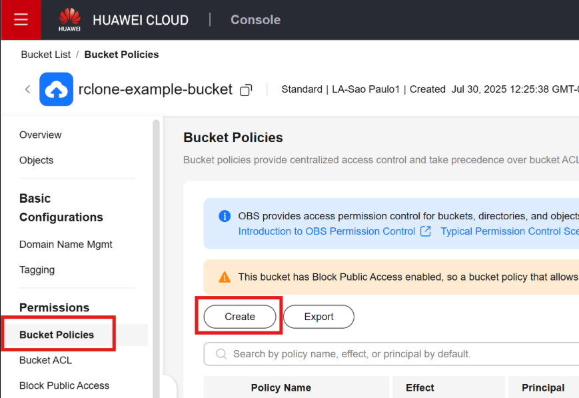Select Tagging under Basic Configurations
579x398 pixels.
(x=37, y=269)
